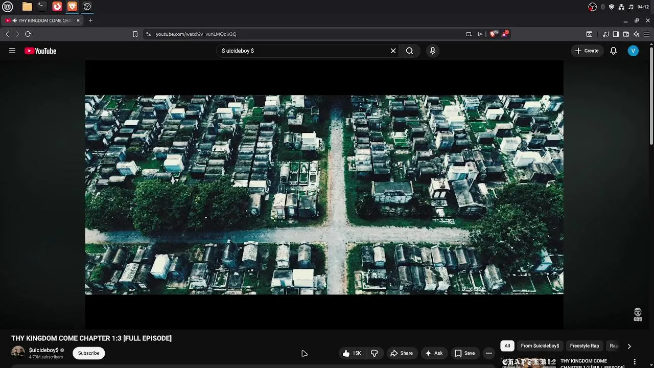This screenshot has height=368, width=654.
Task: Open Leo AI sparkle icon
Action: (636, 34)
